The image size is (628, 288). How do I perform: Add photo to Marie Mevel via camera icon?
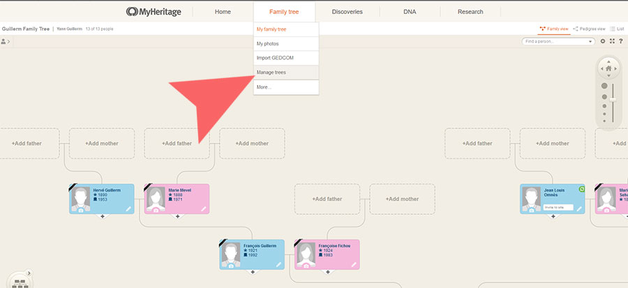156,210
